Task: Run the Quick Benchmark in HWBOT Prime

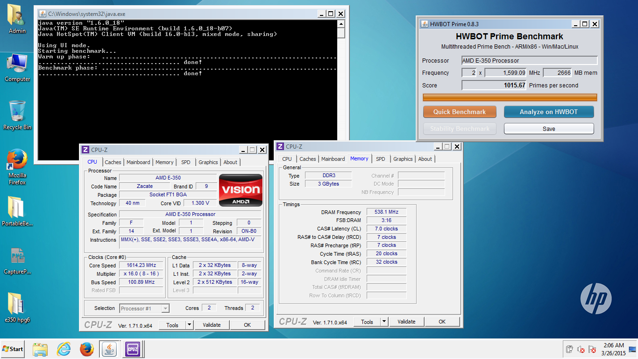Action: 460,112
